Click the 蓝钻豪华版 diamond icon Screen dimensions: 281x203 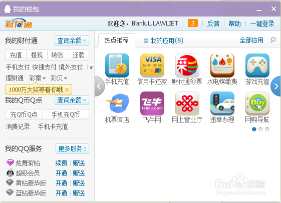point(10,193)
